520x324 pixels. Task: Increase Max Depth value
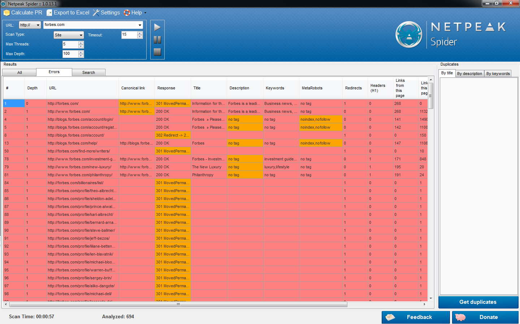pyautogui.click(x=81, y=52)
